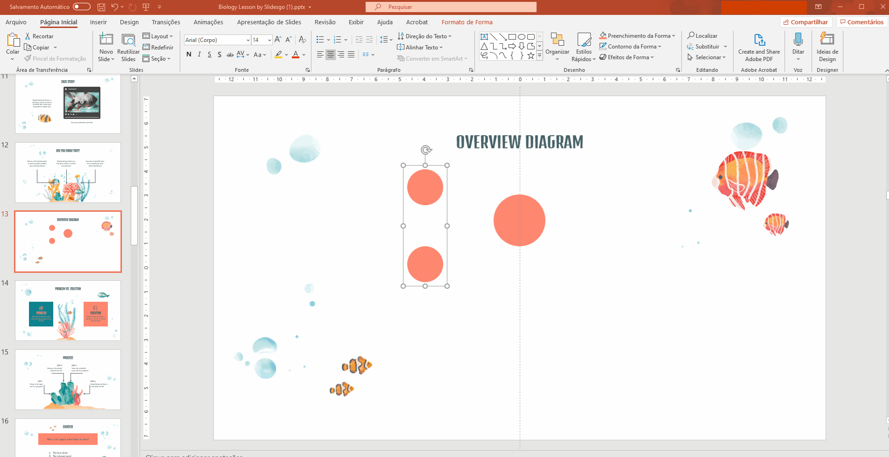Toggle text shadow formatting
This screenshot has width=889, height=457.
click(219, 55)
